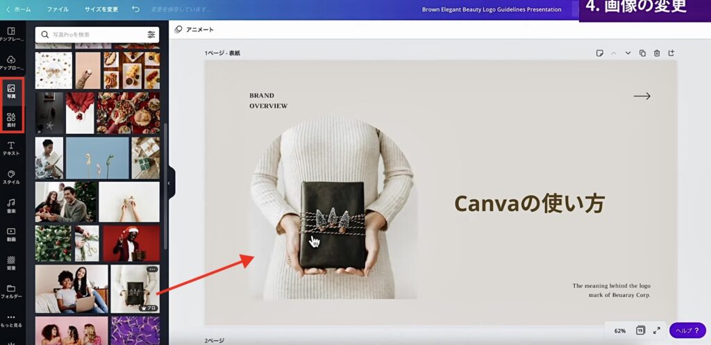Click the 写真Proを検索 search field

pos(97,35)
